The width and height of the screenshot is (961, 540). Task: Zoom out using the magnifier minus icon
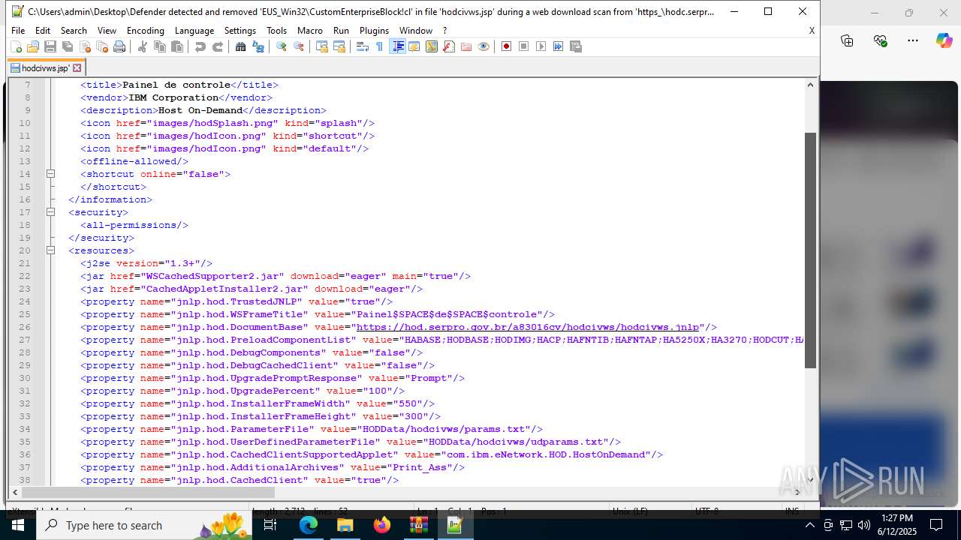pos(298,46)
